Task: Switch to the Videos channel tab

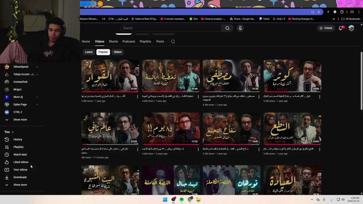Action: [x=100, y=41]
